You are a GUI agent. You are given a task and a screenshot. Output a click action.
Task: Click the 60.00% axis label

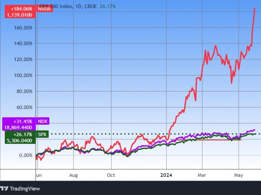24,107
